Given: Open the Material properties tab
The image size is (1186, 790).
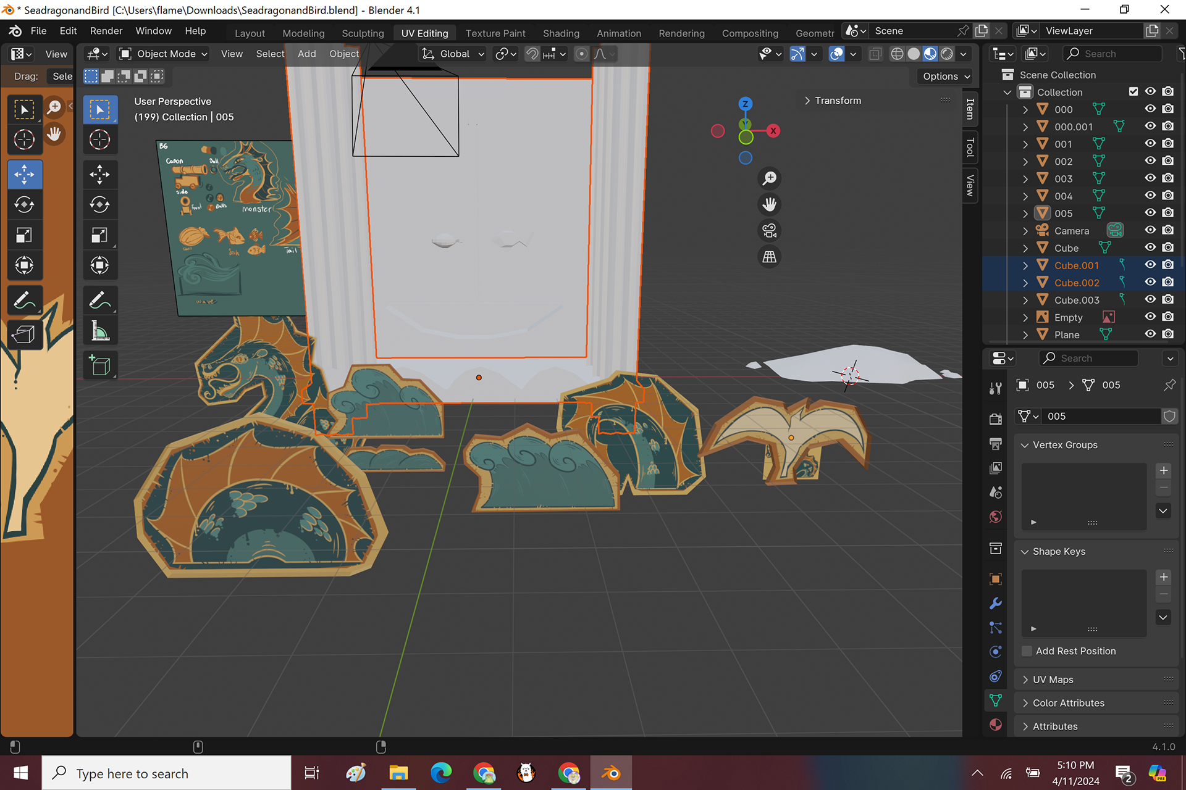Looking at the screenshot, I should pos(995,725).
